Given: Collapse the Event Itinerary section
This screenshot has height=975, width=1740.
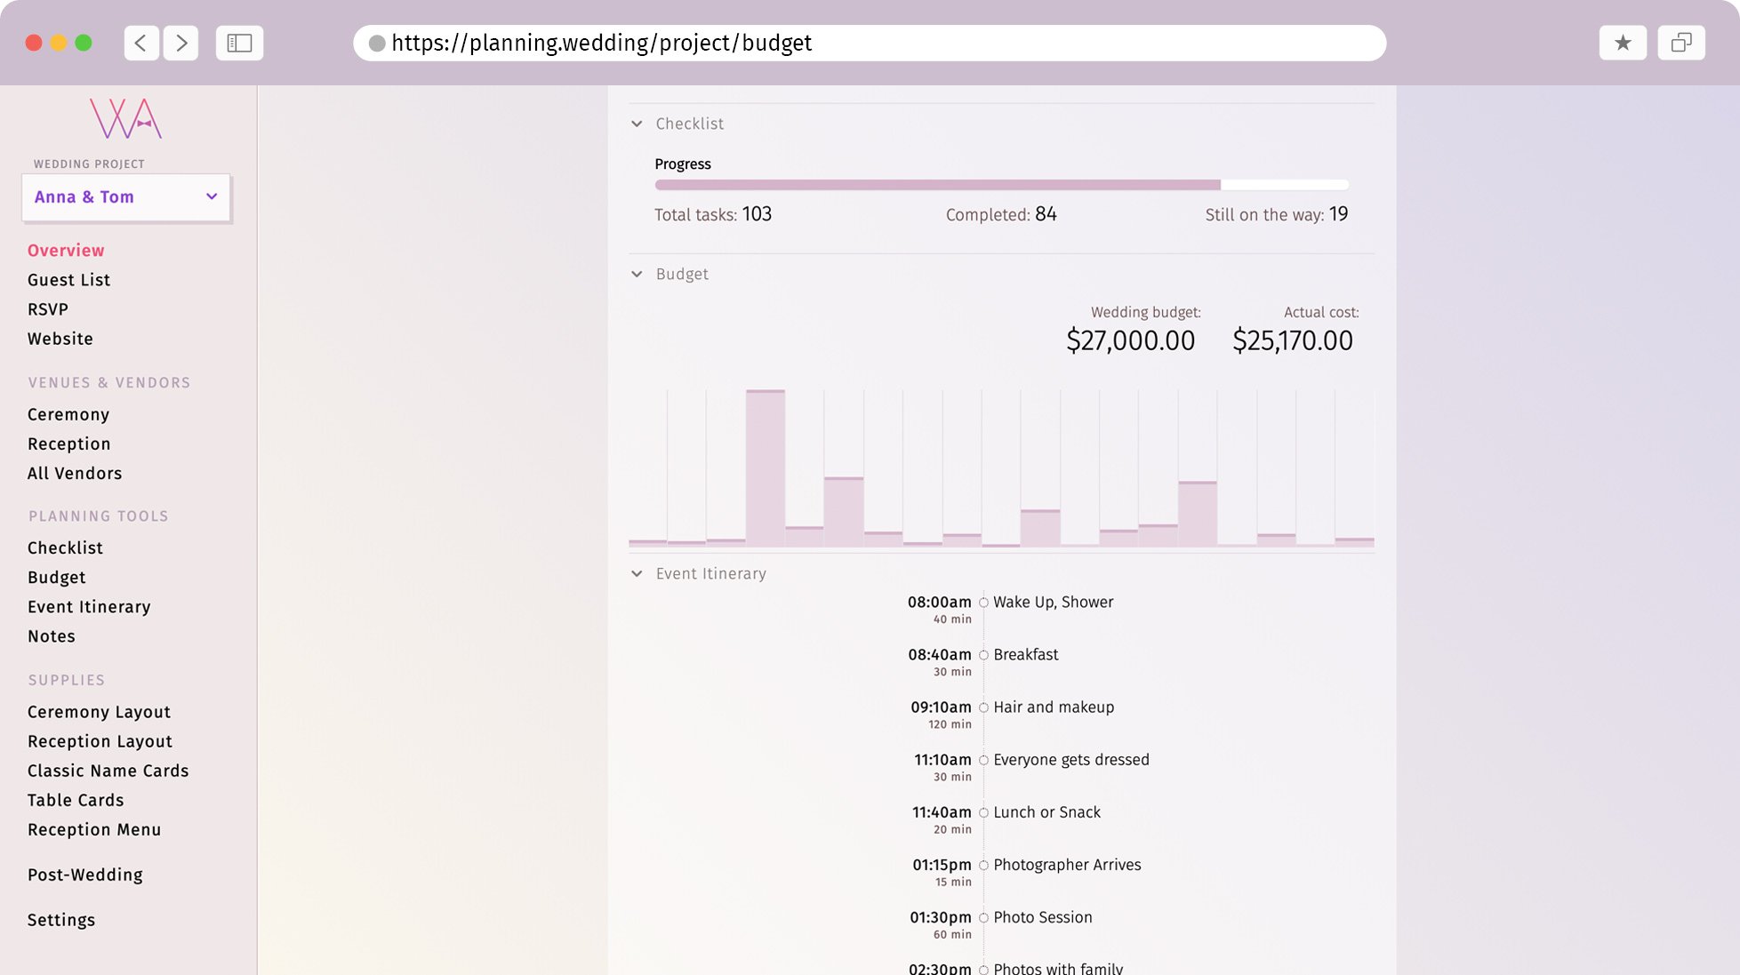Looking at the screenshot, I should pyautogui.click(x=637, y=573).
